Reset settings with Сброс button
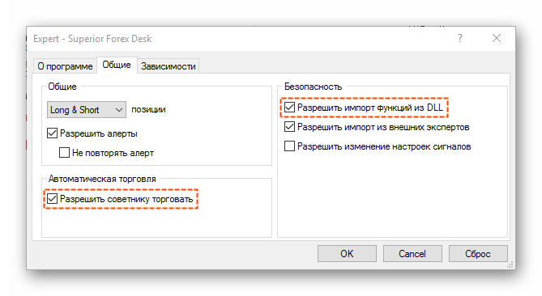 pyautogui.click(x=478, y=254)
